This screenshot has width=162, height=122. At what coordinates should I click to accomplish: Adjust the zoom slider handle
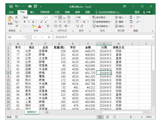pos(131,117)
